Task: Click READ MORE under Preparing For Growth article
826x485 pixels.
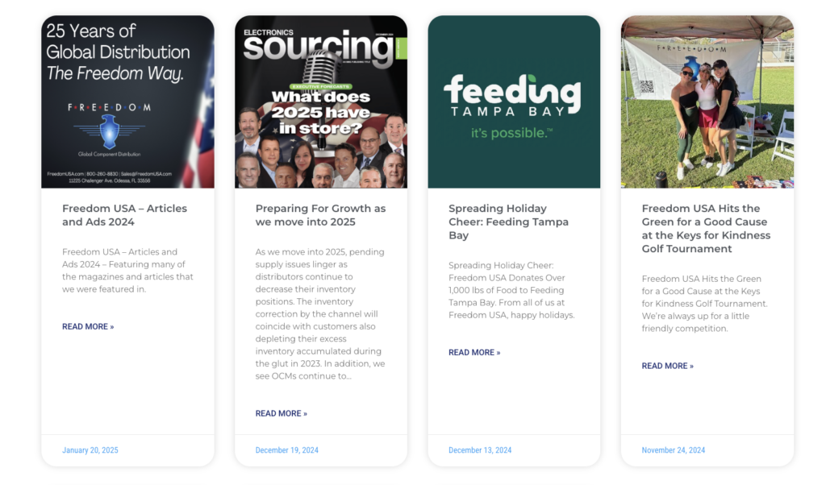Action: [x=282, y=413]
